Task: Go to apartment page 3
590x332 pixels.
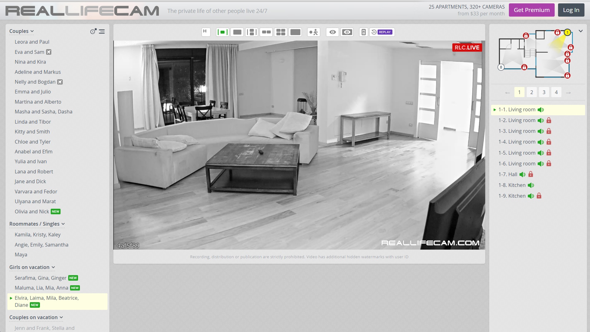Action: (x=544, y=92)
